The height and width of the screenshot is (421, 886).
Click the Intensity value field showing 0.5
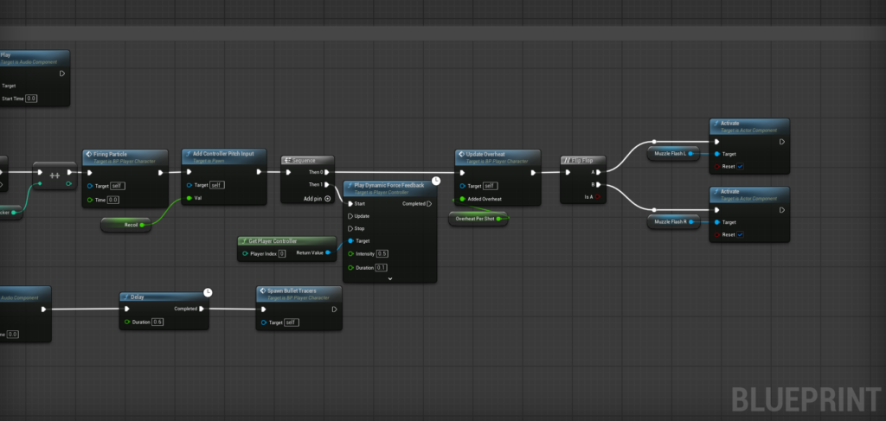382,253
